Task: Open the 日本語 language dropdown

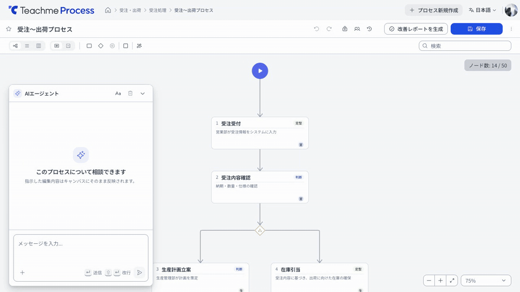Action: pyautogui.click(x=483, y=10)
